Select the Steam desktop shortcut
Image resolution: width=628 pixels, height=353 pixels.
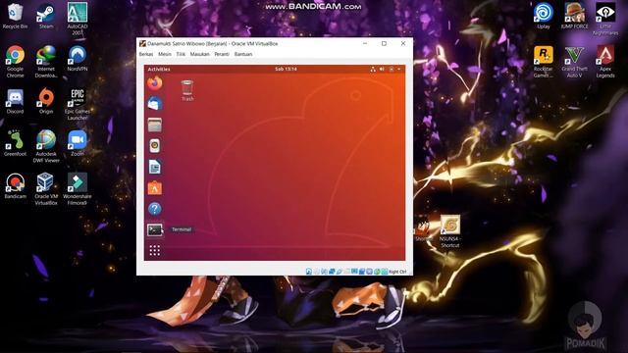46,17
